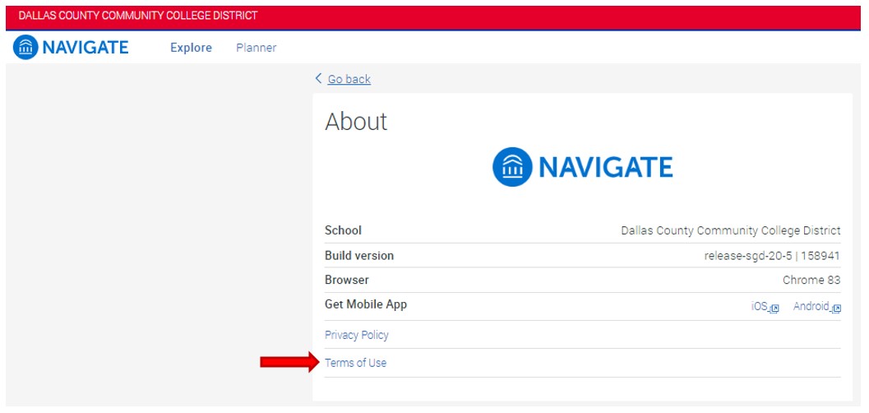Click the large NAVIGATE wordmark in About panel

pos(605,168)
